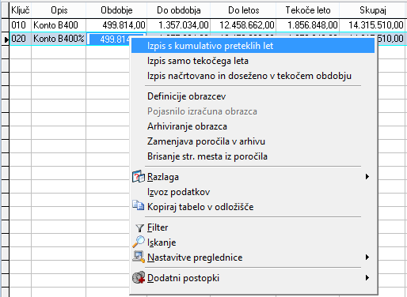The height and width of the screenshot is (297, 407).
Task: Click the value 12.458.662,00
Action: pos(243,25)
